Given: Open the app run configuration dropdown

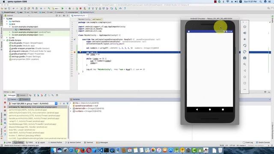Looking at the screenshot, I should (x=56, y=9).
